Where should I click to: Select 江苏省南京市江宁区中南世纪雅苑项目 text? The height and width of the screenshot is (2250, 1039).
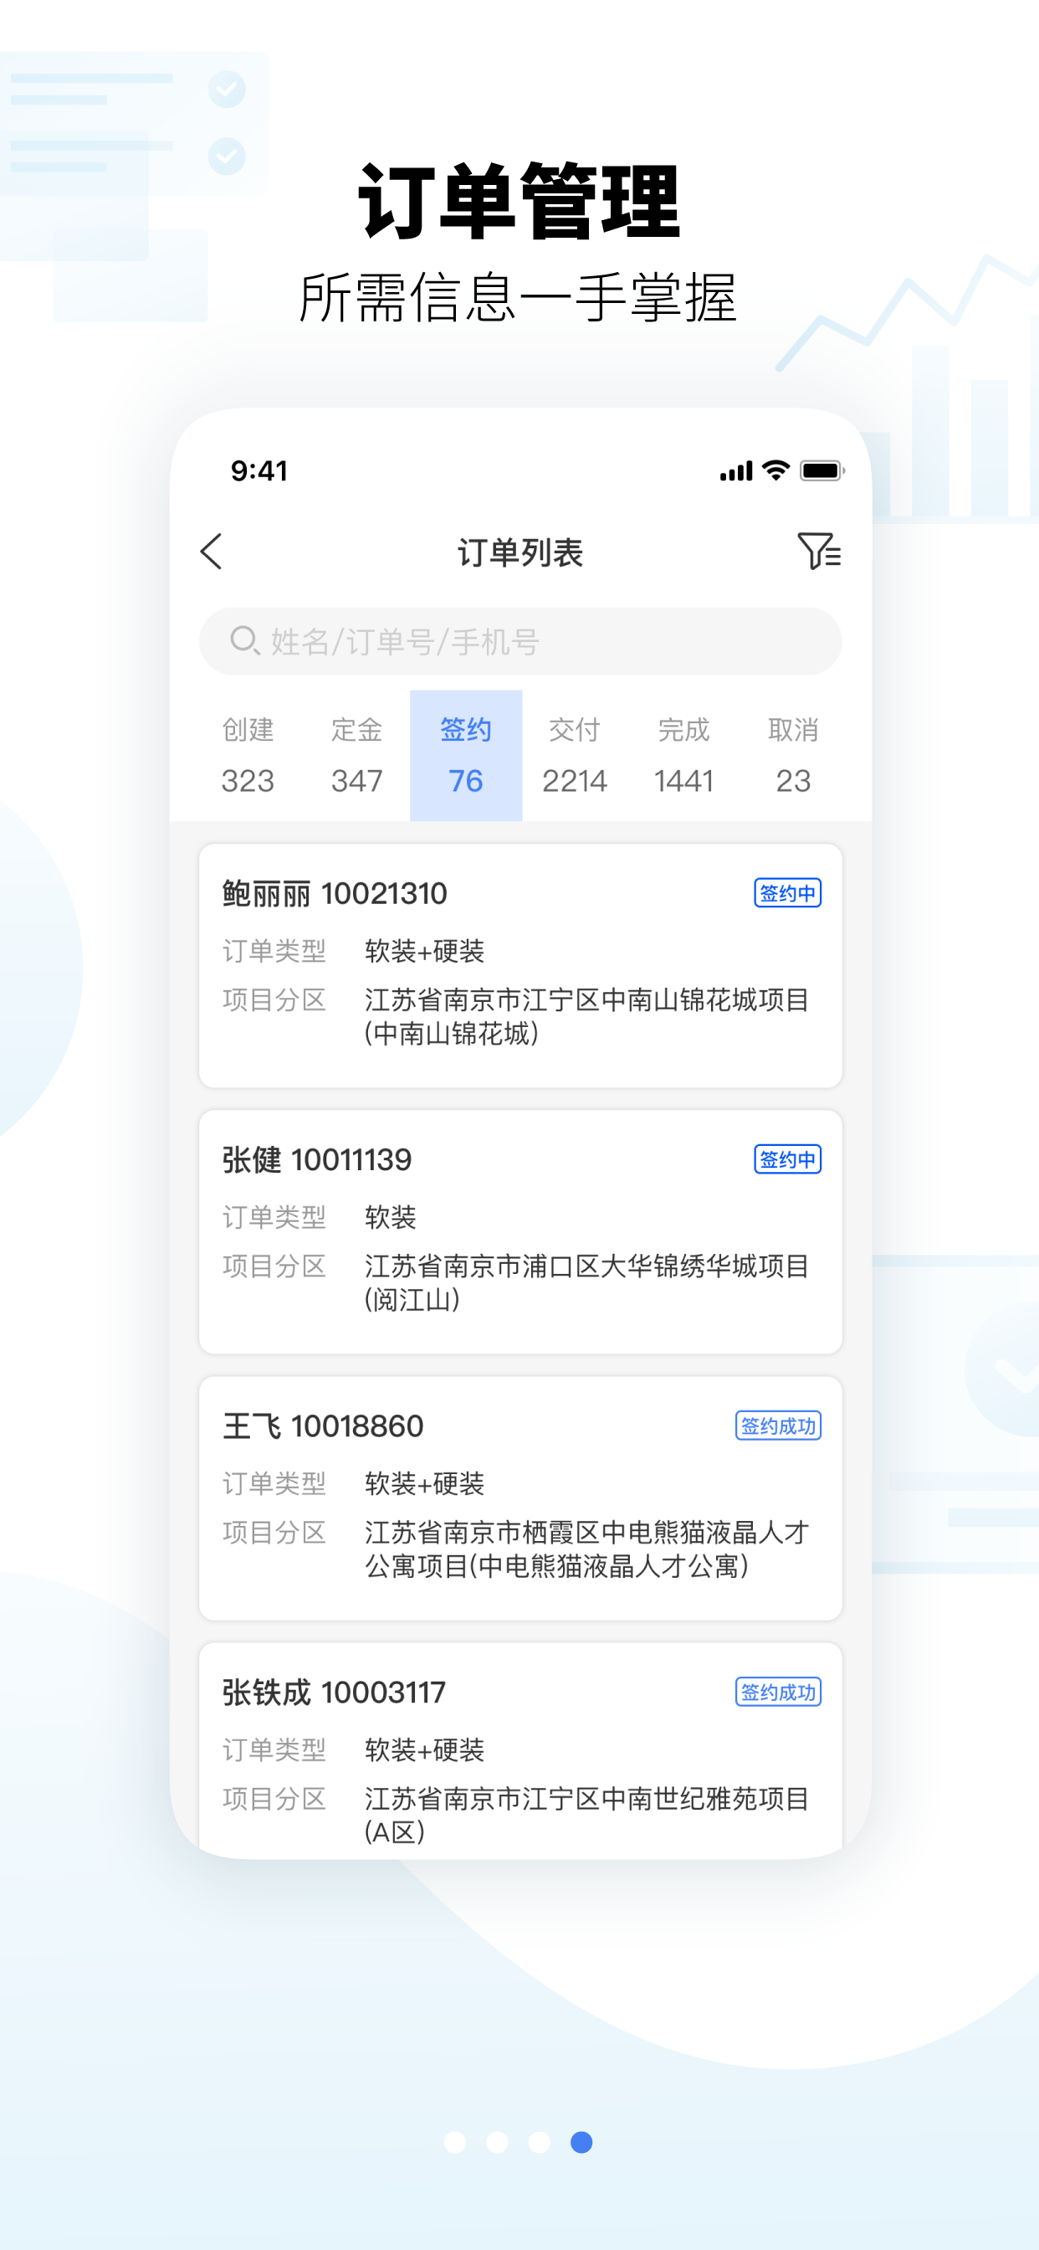click(586, 1799)
